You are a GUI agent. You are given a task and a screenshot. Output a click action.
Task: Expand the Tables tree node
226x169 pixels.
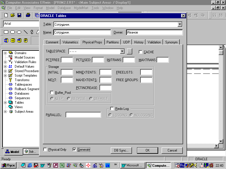5,103
